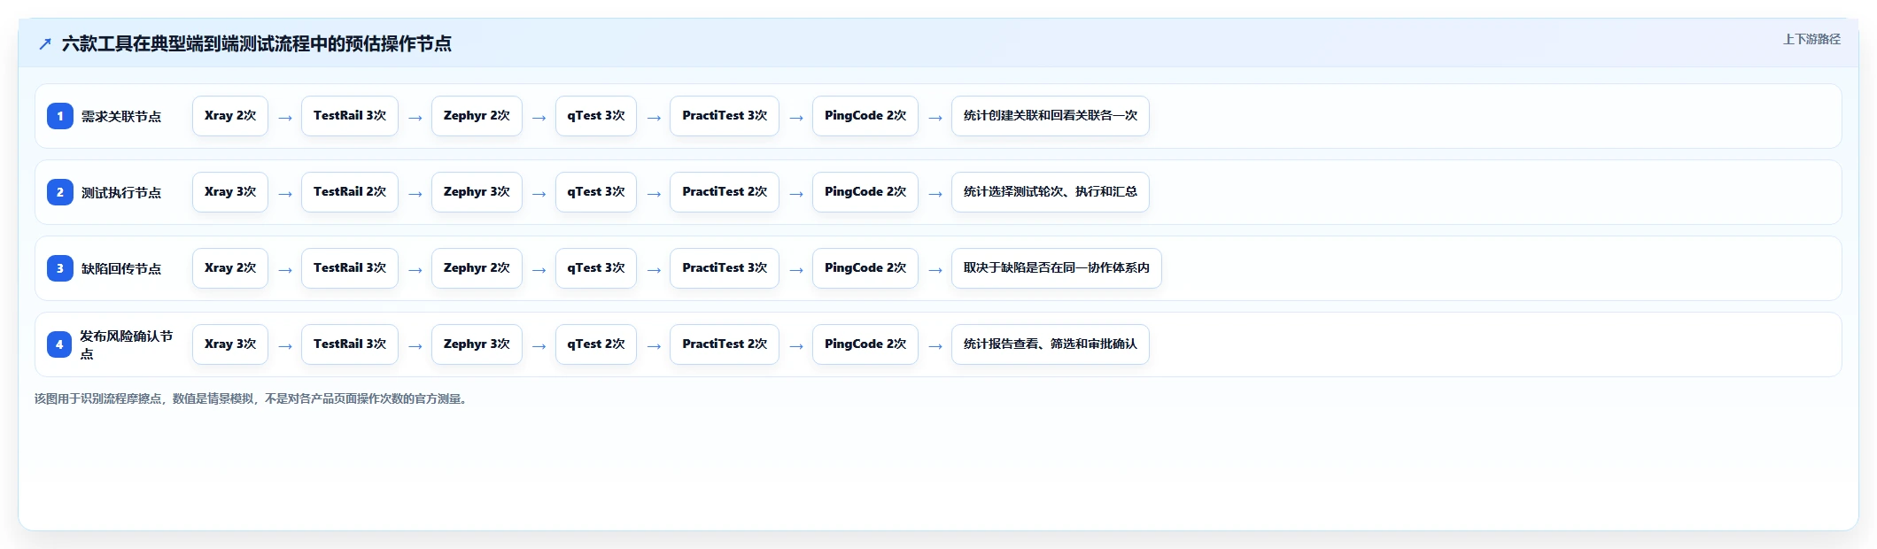1877x549 pixels.
Task: Click the 发布风险确认节点 row label
Action: click(x=127, y=344)
